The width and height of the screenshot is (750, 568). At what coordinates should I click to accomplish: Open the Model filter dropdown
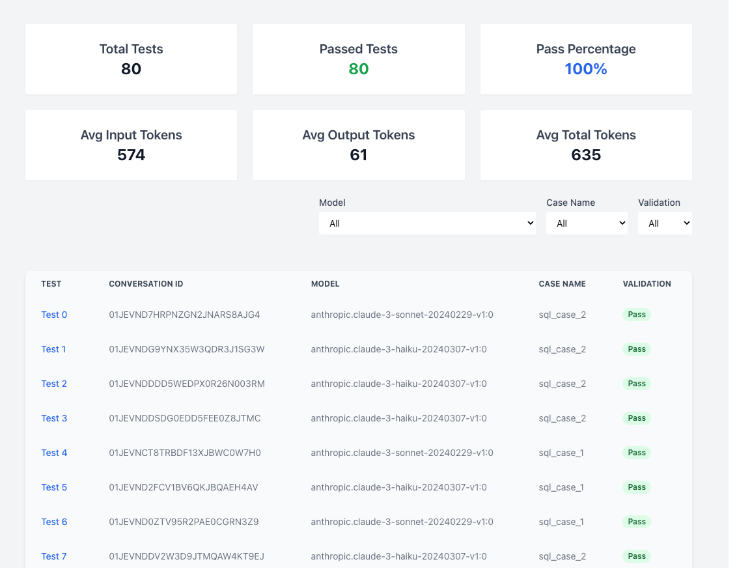coord(427,223)
